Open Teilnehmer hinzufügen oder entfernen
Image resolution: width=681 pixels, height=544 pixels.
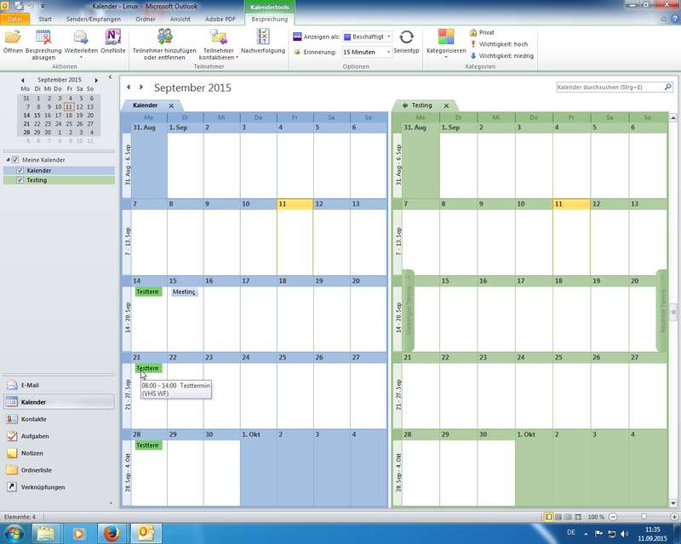coord(164,45)
